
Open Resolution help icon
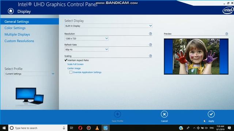click(150, 34)
